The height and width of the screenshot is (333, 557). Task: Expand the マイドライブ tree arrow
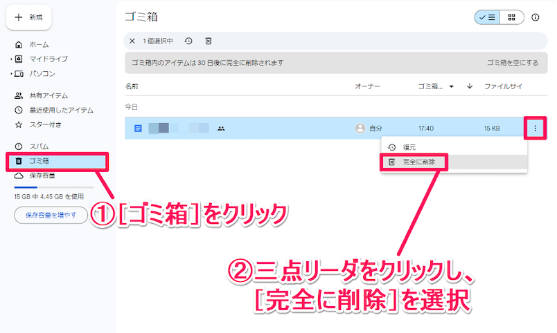11,59
